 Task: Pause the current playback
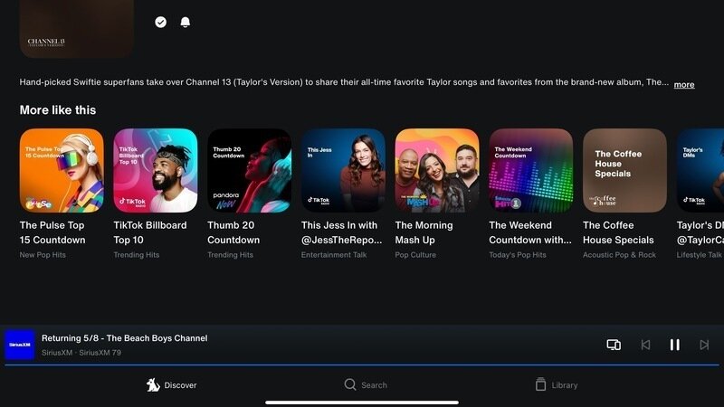pos(674,345)
